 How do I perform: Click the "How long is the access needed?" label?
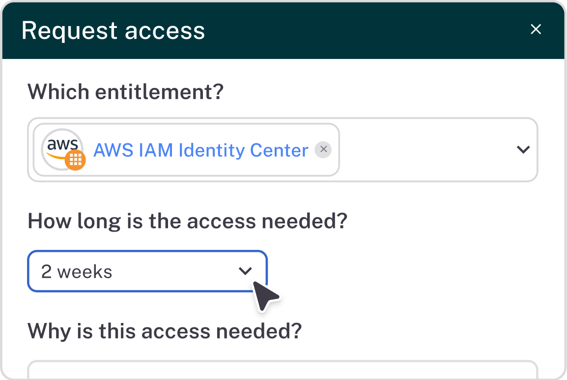(187, 221)
